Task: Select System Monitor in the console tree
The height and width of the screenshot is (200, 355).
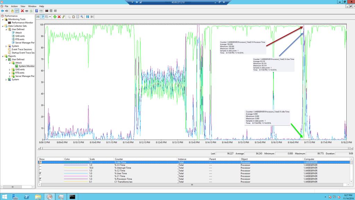Action: point(26,66)
